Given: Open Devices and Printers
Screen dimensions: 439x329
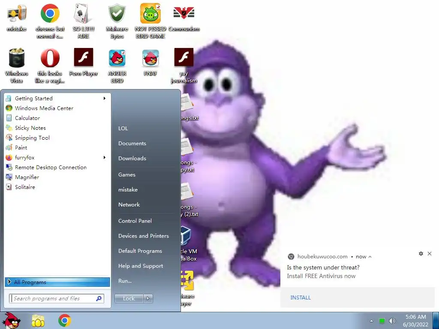Looking at the screenshot, I should pyautogui.click(x=144, y=236).
